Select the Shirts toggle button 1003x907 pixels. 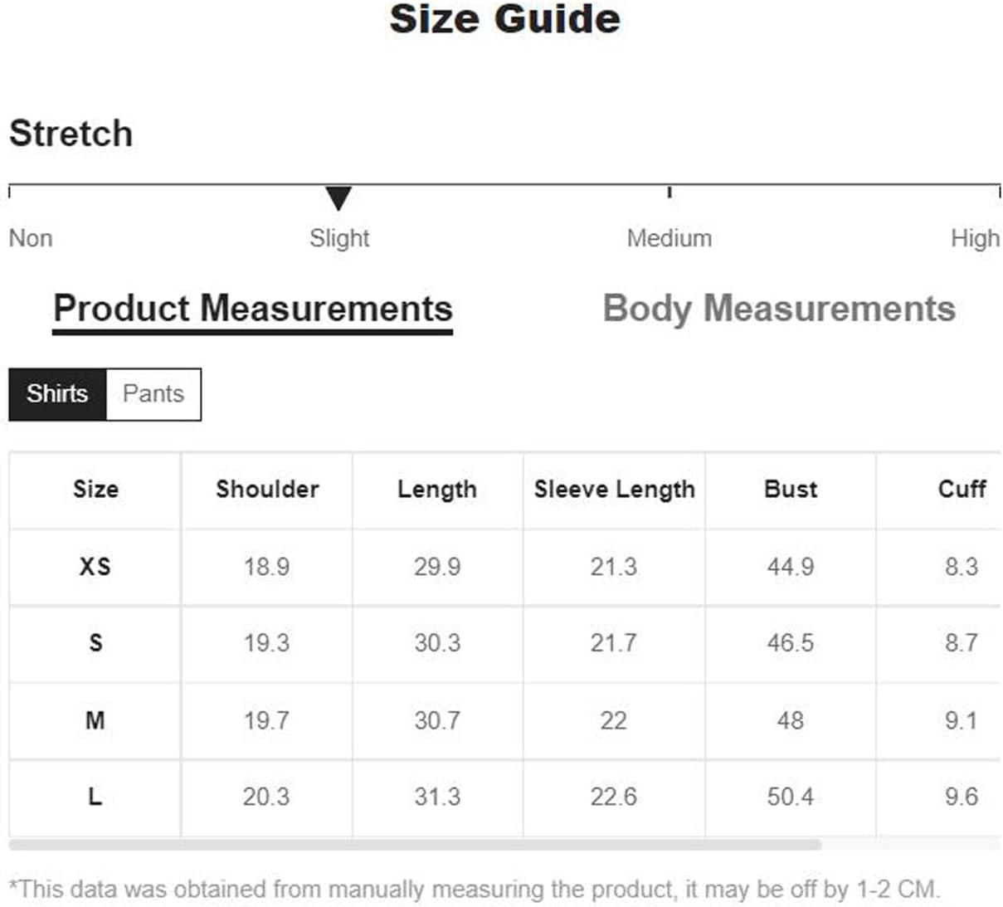coord(57,393)
